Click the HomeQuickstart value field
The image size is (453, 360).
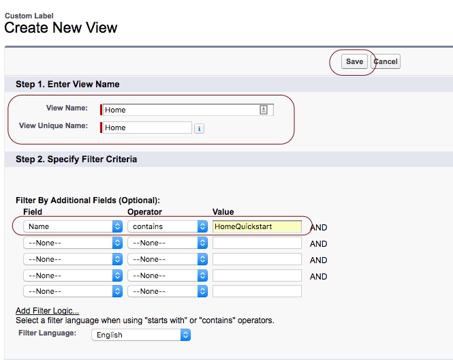(x=257, y=226)
